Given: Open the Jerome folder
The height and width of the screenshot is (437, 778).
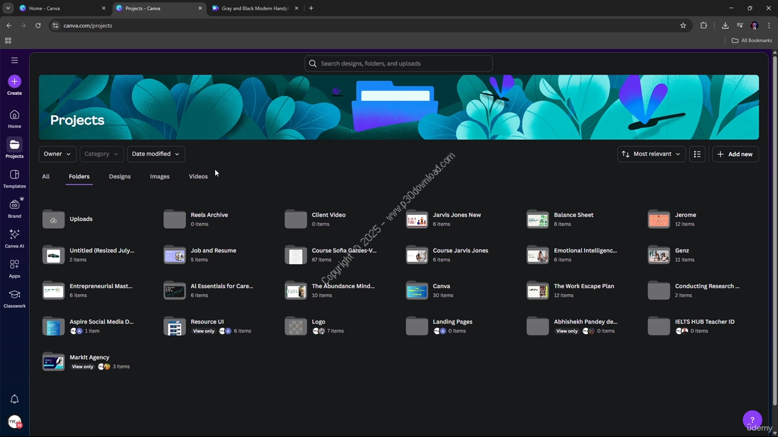Looking at the screenshot, I should [x=672, y=219].
